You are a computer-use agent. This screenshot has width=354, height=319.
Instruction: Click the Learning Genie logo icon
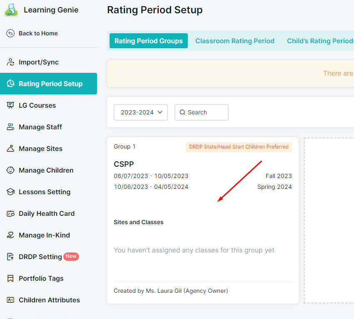11,10
